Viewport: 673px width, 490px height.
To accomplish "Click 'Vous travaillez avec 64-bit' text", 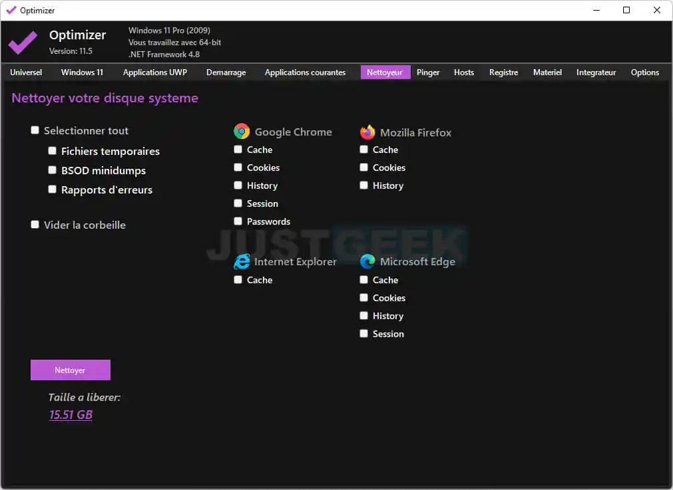I will coord(174,43).
